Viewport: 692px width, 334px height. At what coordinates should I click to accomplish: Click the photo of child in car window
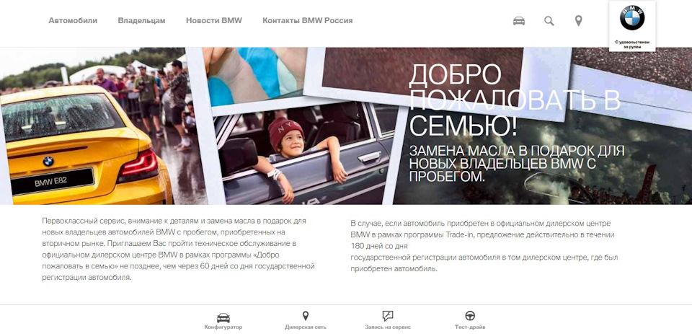click(304, 152)
